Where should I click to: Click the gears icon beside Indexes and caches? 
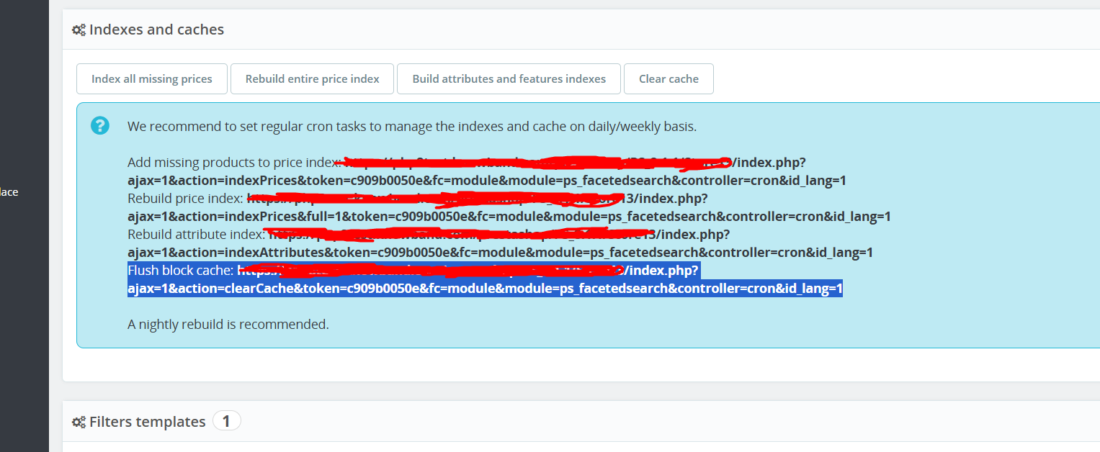tap(79, 30)
